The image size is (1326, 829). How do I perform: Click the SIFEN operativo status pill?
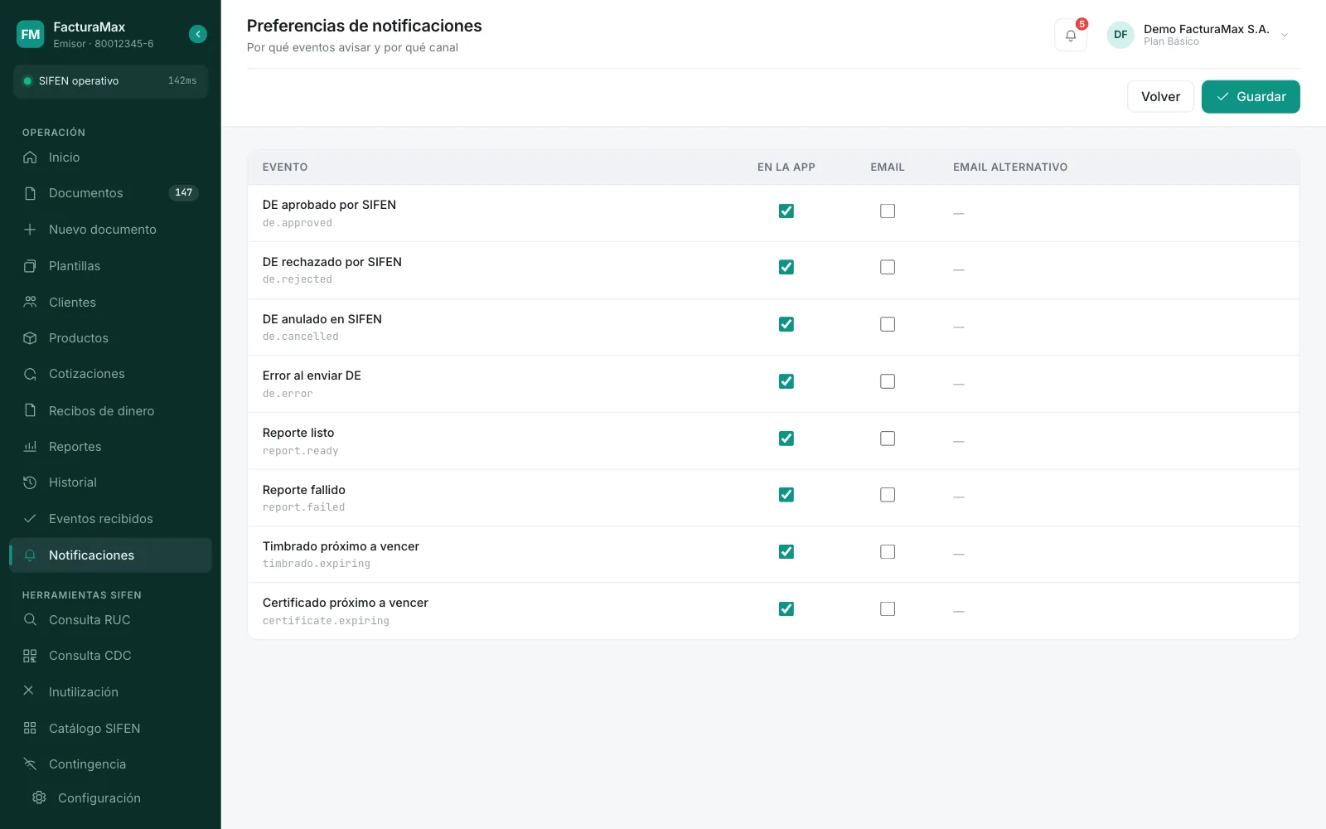pyautogui.click(x=110, y=81)
